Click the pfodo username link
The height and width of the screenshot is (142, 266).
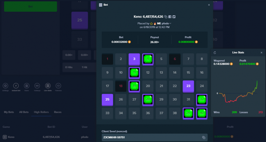[165, 24]
